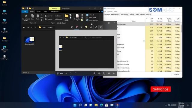Screen dimensions: 192x108
Task: Open Explorer help question mark icon
Action: pyautogui.click(x=102, y=12)
